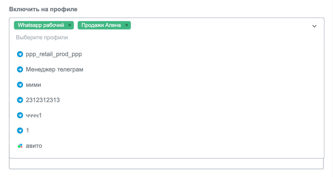Collapse the profiles dropdown chevron

314,26
